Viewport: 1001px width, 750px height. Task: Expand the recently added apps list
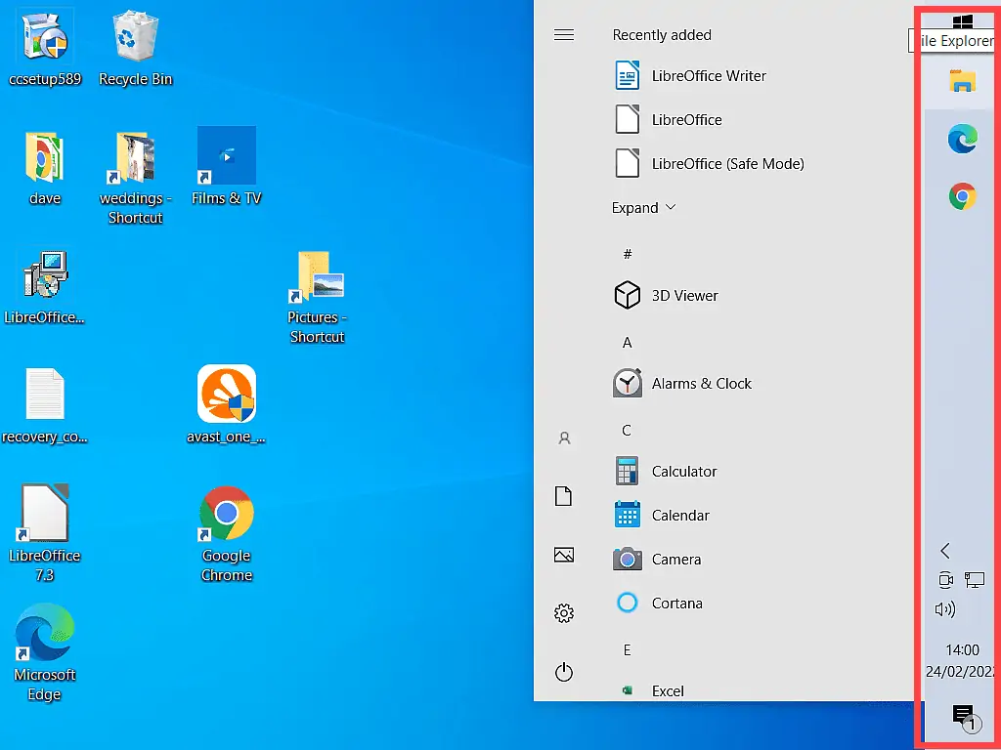coord(643,207)
